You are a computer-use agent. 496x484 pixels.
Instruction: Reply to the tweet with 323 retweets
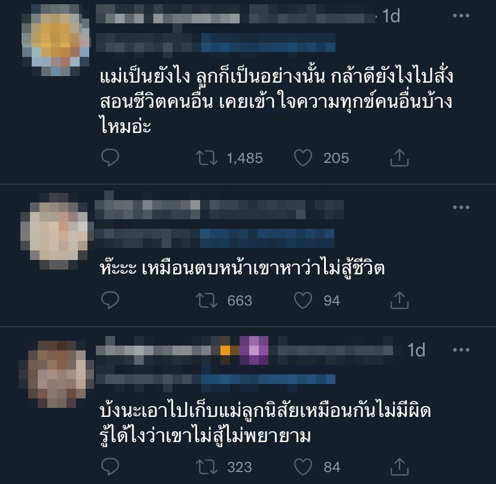click(110, 466)
